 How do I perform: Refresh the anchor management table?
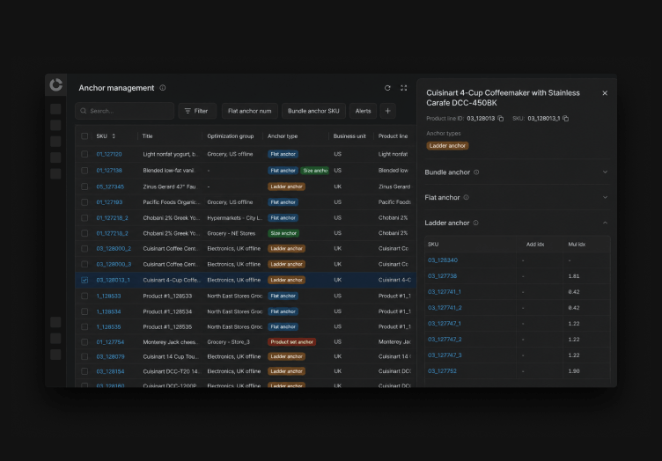[x=387, y=88]
